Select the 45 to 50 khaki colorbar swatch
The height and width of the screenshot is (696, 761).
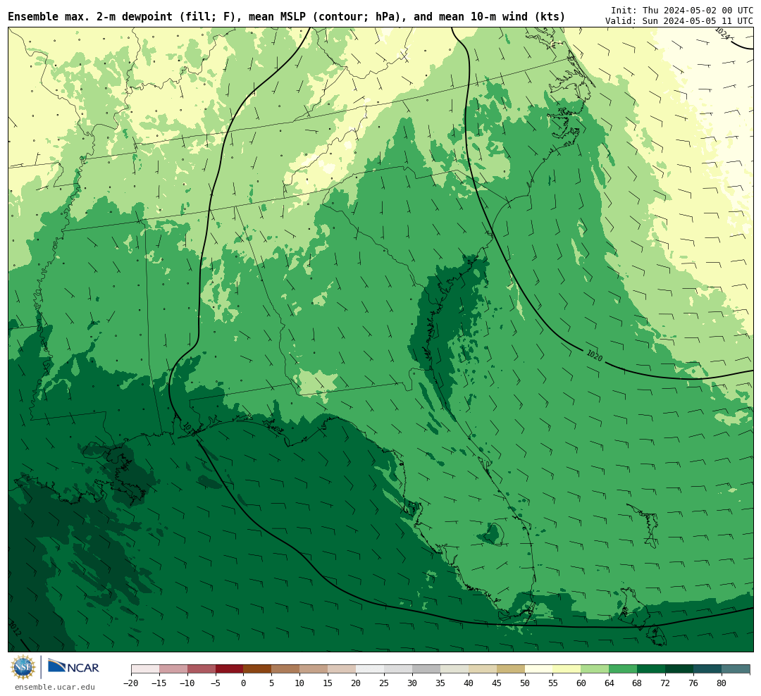(x=511, y=669)
